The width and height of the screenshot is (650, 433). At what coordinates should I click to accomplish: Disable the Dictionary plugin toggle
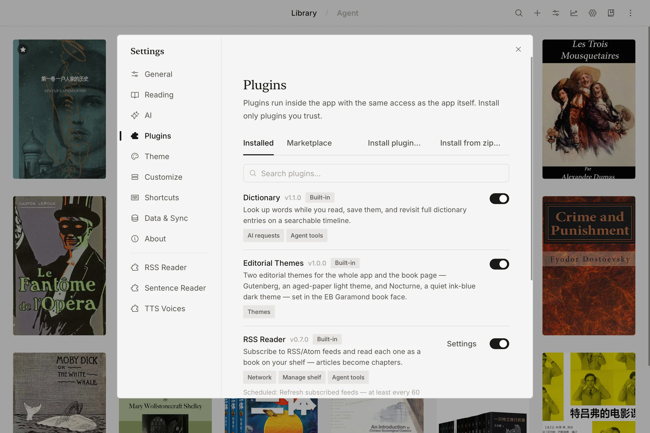click(499, 199)
